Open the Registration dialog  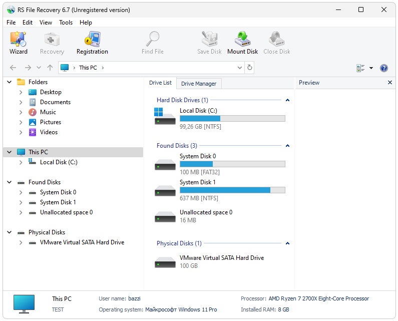(x=92, y=43)
